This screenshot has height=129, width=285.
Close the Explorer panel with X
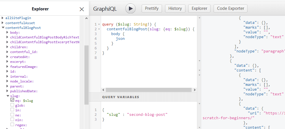pyautogui.click(x=82, y=9)
